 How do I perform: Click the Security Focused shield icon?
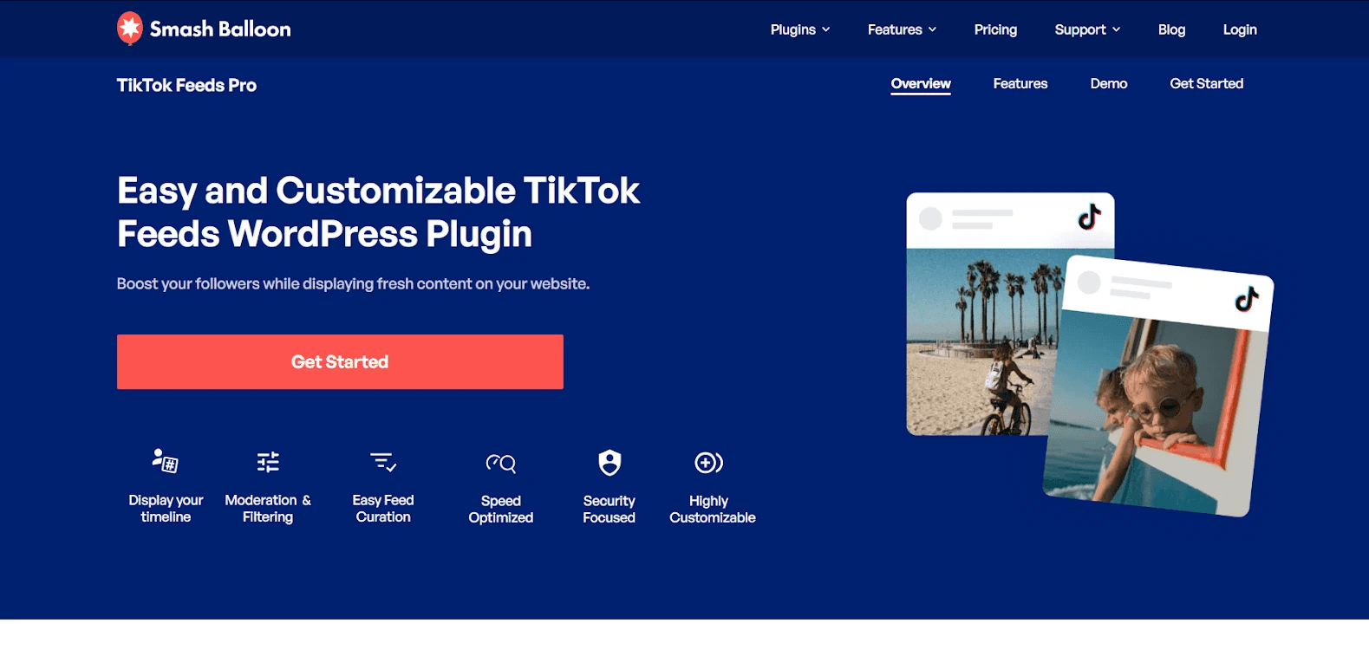(610, 463)
